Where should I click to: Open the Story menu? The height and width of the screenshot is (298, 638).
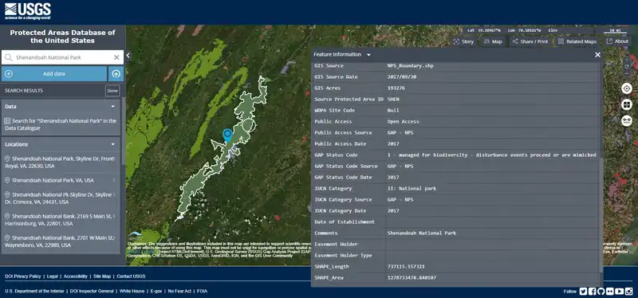463,41
